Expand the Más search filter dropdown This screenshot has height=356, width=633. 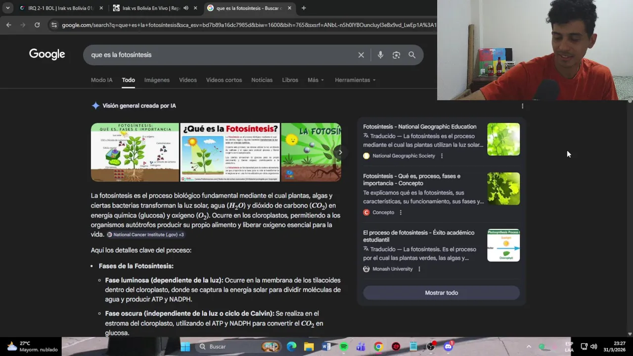(316, 80)
